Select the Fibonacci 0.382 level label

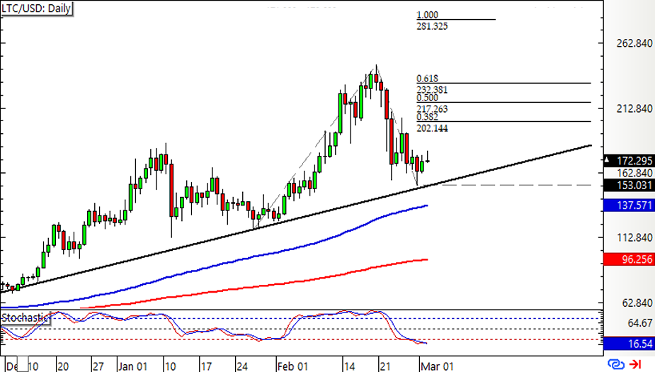coord(427,117)
